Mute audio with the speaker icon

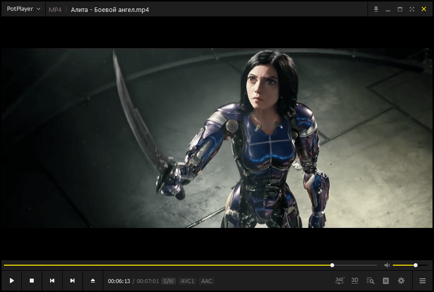coord(387,265)
